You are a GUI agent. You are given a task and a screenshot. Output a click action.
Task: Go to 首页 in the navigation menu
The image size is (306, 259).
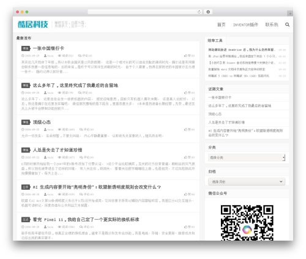pyautogui.click(x=221, y=24)
